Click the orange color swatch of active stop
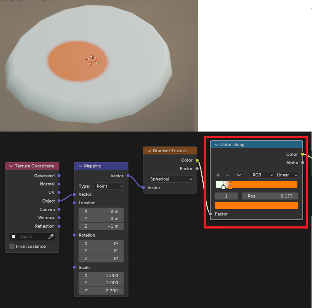The image size is (312, 308). click(256, 205)
